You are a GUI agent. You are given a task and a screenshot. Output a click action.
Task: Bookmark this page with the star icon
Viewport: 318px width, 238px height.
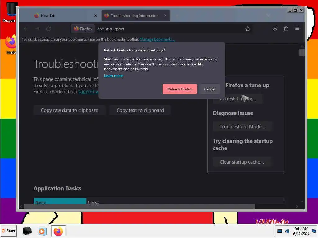pyautogui.click(x=248, y=29)
